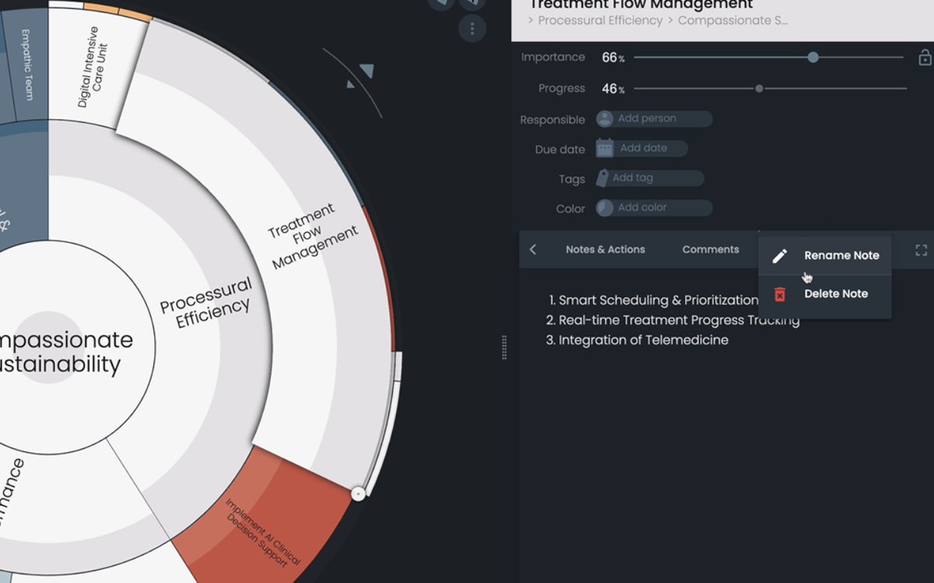Click the 66% Importance value
This screenshot has height=583, width=934.
613,58
